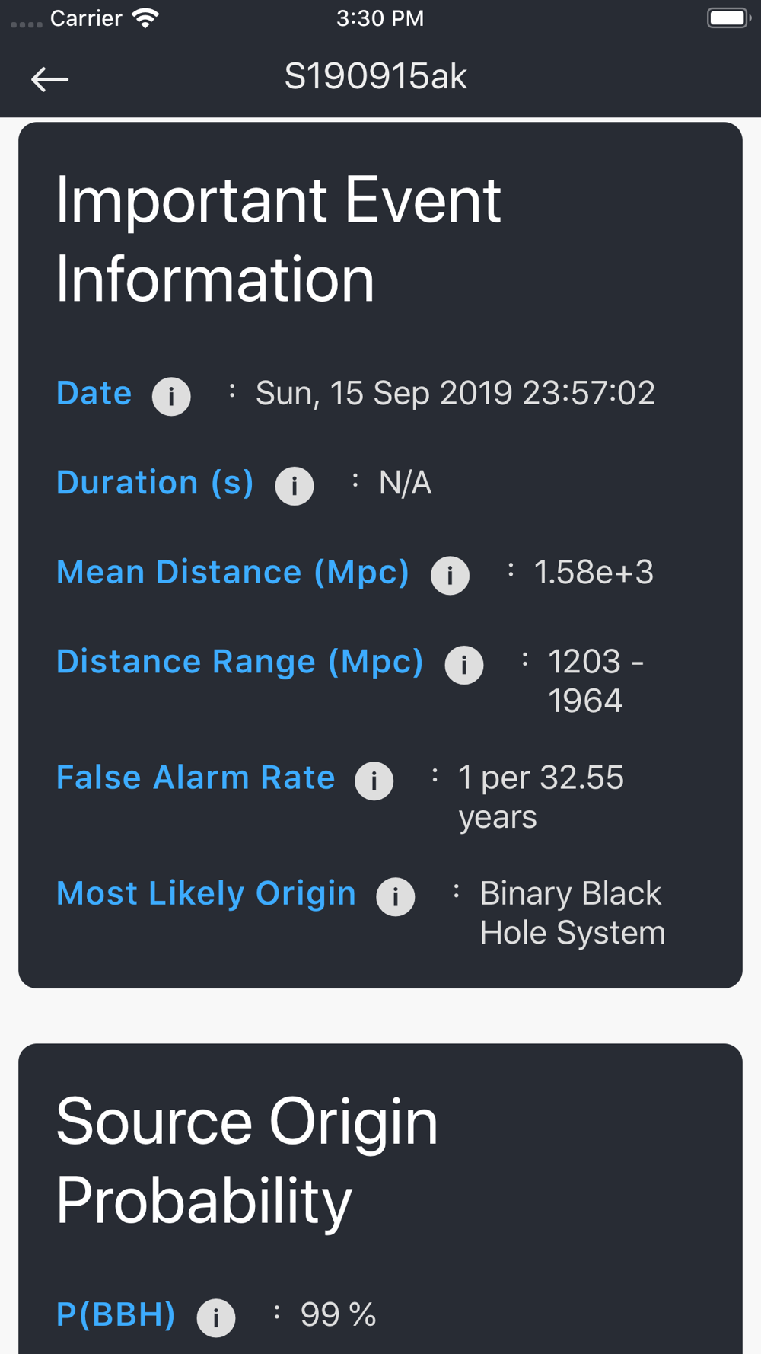This screenshot has height=1354, width=761.
Task: Show info for Mean Distance (Mpc)
Action: click(450, 575)
